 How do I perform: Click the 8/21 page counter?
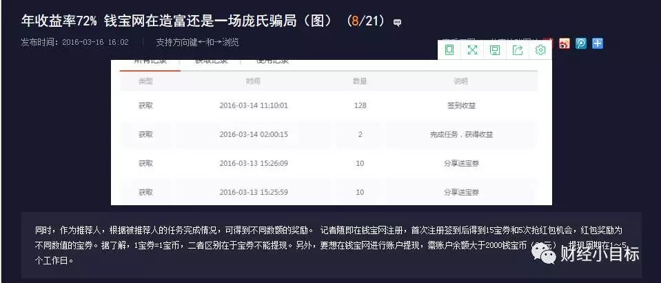click(366, 21)
